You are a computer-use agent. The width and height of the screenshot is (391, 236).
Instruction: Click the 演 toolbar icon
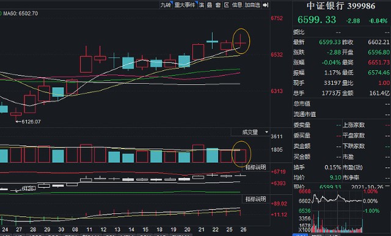click(201, 5)
